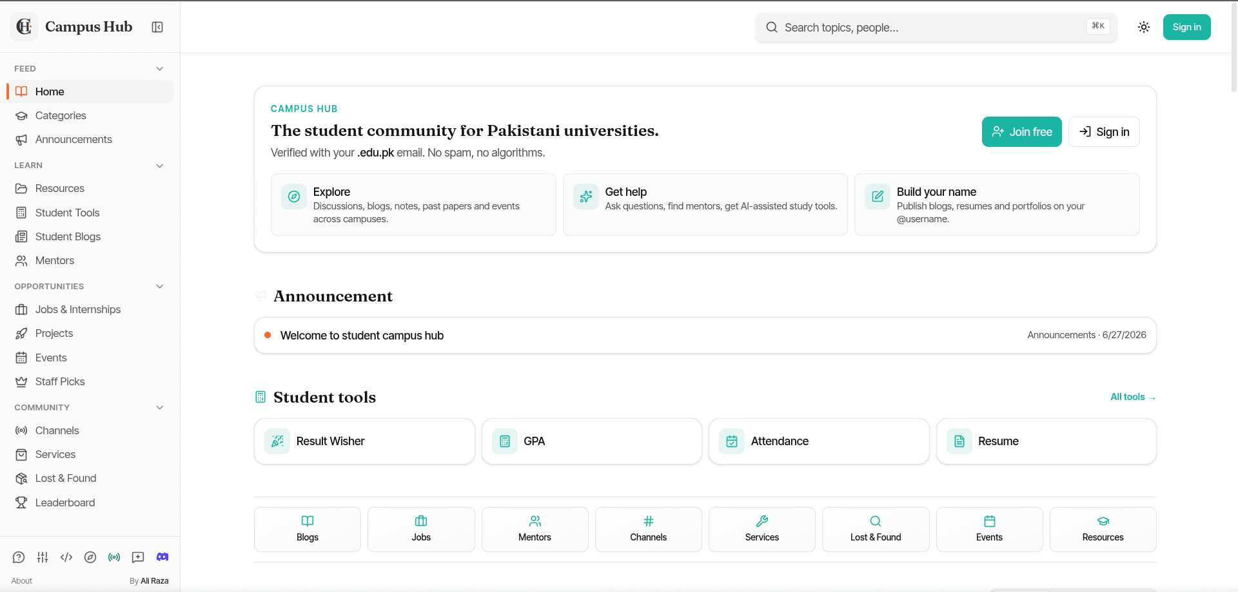Click the teal Sign in button in the header
Viewport: 1238px width, 592px height.
(1187, 27)
